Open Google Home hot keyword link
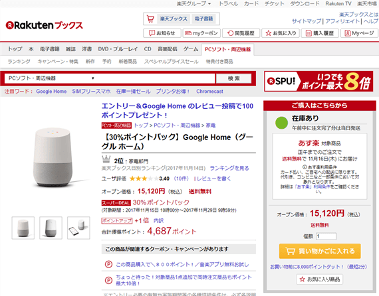This screenshot has height=296, width=379. (x=51, y=92)
